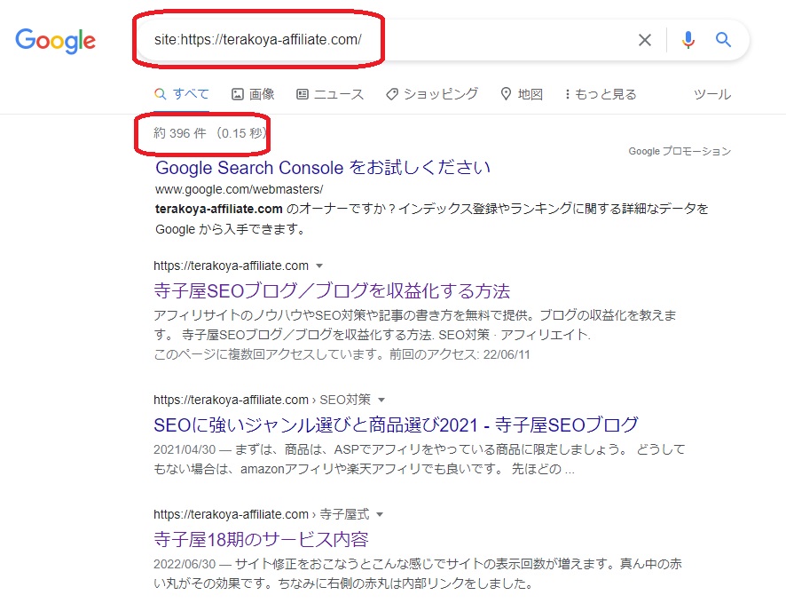Start voice search with microphone icon
Image resolution: width=786 pixels, height=603 pixels.
(688, 40)
